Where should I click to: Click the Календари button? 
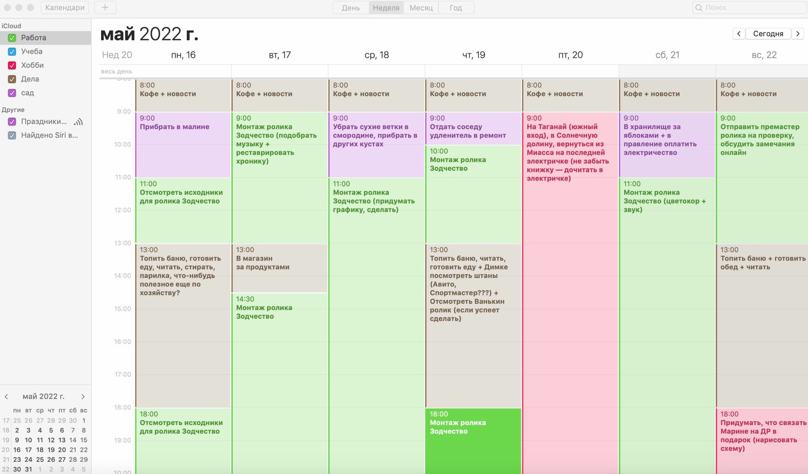[x=65, y=8]
